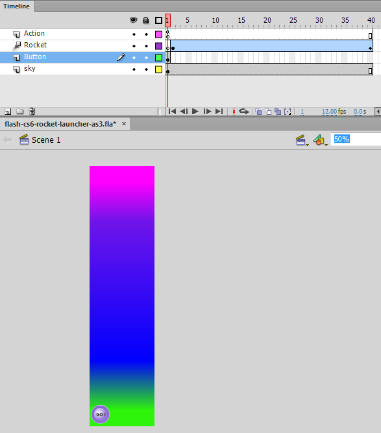
Task: Lock the sky layer
Action: click(x=146, y=69)
